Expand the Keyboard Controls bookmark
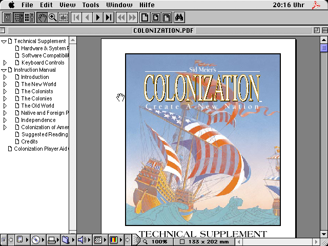This screenshot has width=328, height=246. point(5,63)
